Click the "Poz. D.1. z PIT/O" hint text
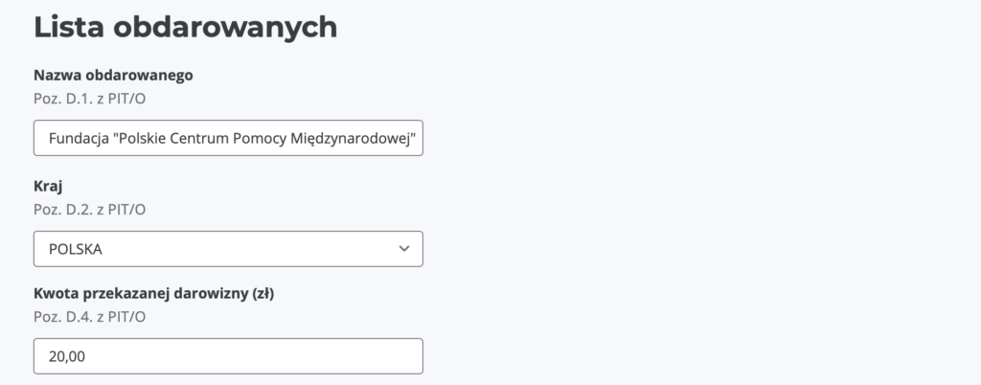 (x=89, y=98)
